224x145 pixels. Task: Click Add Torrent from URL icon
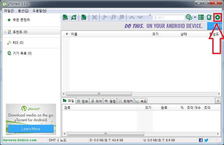pyautogui.click(x=74, y=17)
